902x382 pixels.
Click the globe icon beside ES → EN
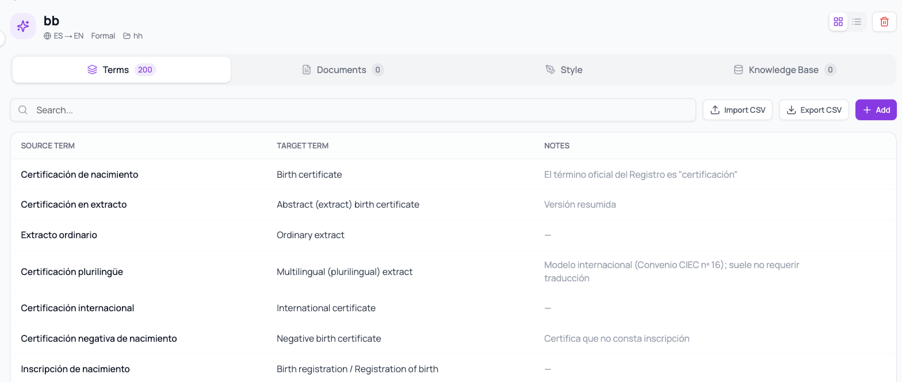point(48,36)
